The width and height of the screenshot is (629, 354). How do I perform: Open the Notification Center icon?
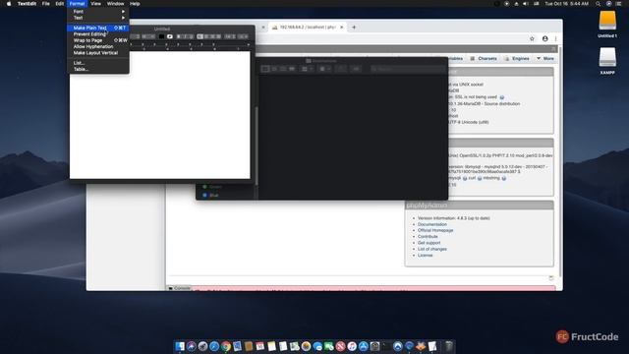pos(618,4)
